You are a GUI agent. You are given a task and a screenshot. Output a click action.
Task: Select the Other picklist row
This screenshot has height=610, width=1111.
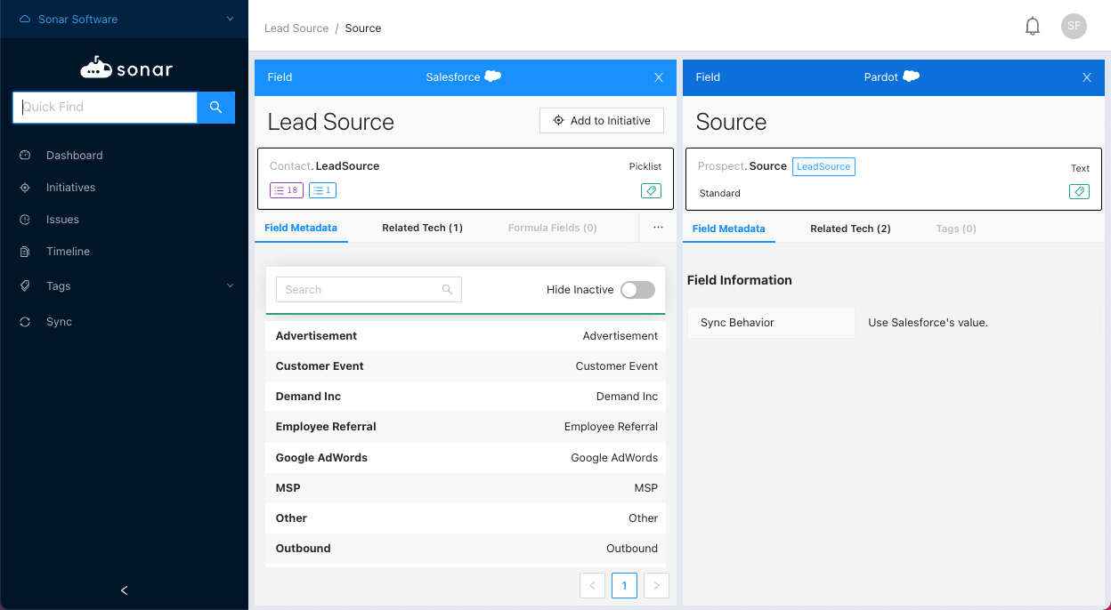(x=466, y=518)
